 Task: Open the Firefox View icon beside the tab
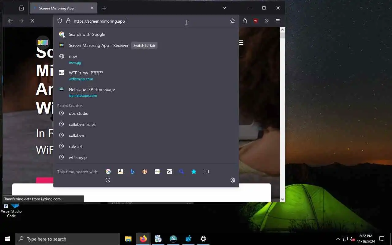click(21, 8)
